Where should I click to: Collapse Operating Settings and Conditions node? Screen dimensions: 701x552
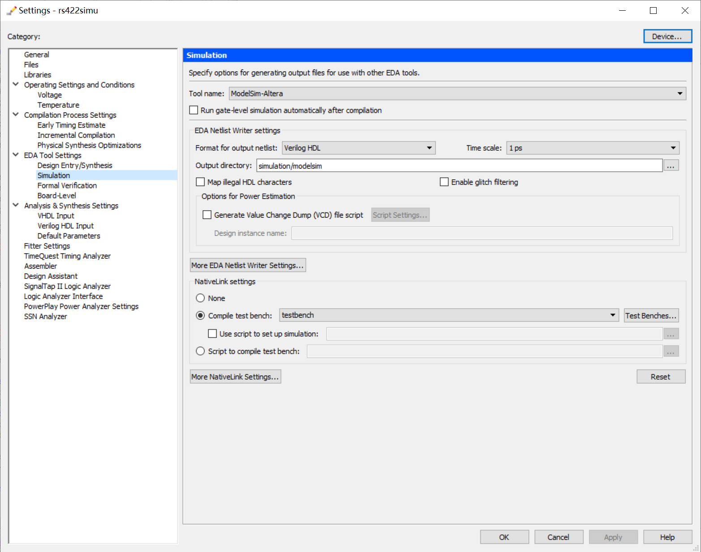click(x=16, y=84)
